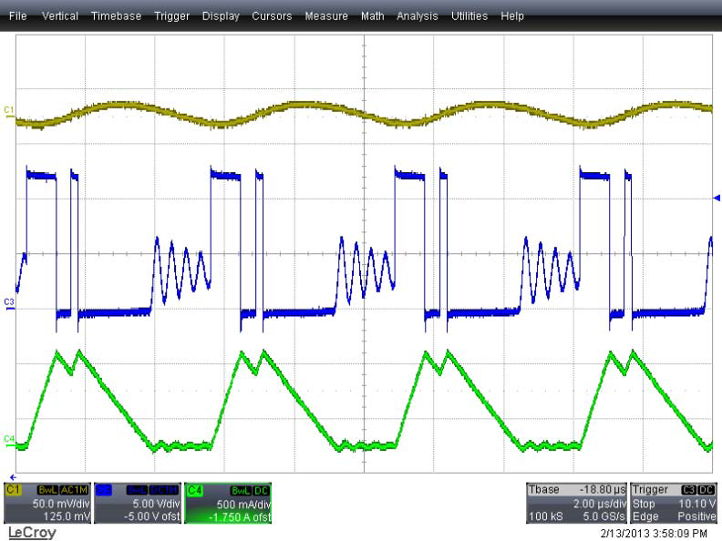Click the trigger level arrow on right edge
Viewport: 722px width, 541px height.
[x=717, y=197]
